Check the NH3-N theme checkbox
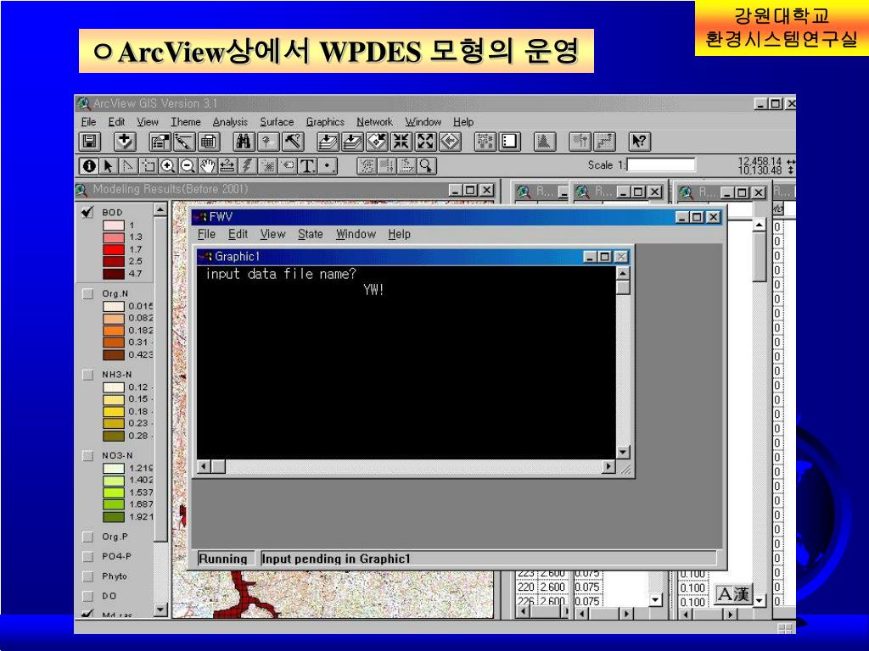Image resolution: width=869 pixels, height=651 pixels. (x=87, y=375)
